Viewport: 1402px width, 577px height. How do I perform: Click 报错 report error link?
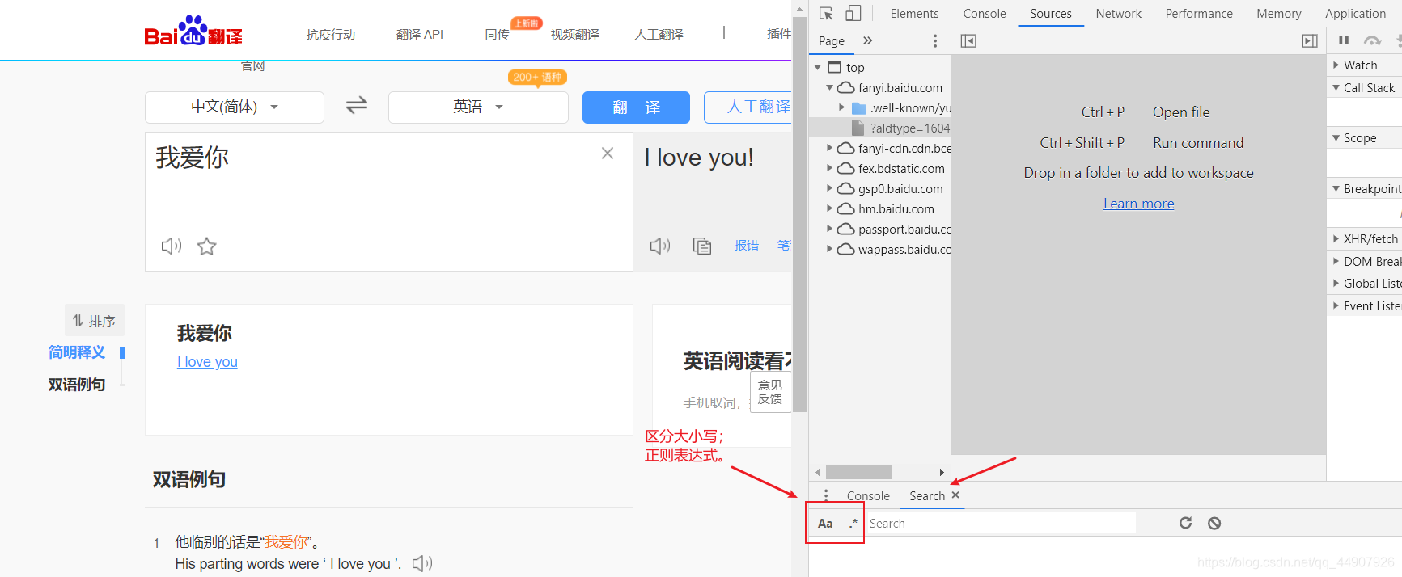(x=746, y=245)
